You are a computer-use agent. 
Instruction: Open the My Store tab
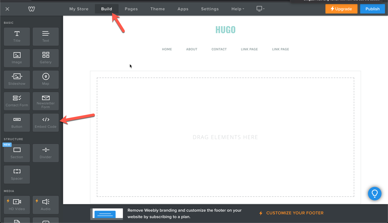click(x=79, y=9)
